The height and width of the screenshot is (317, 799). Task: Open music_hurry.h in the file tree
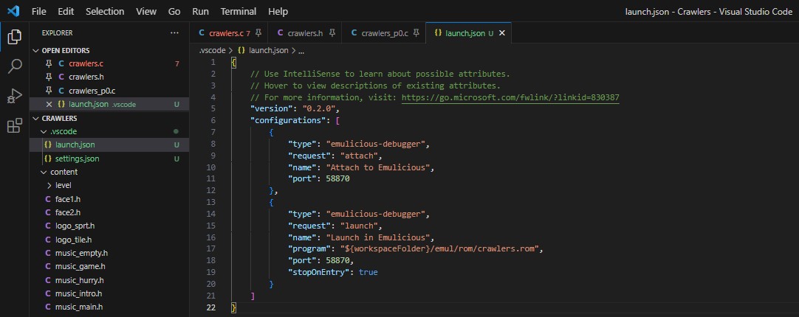[x=109, y=280]
